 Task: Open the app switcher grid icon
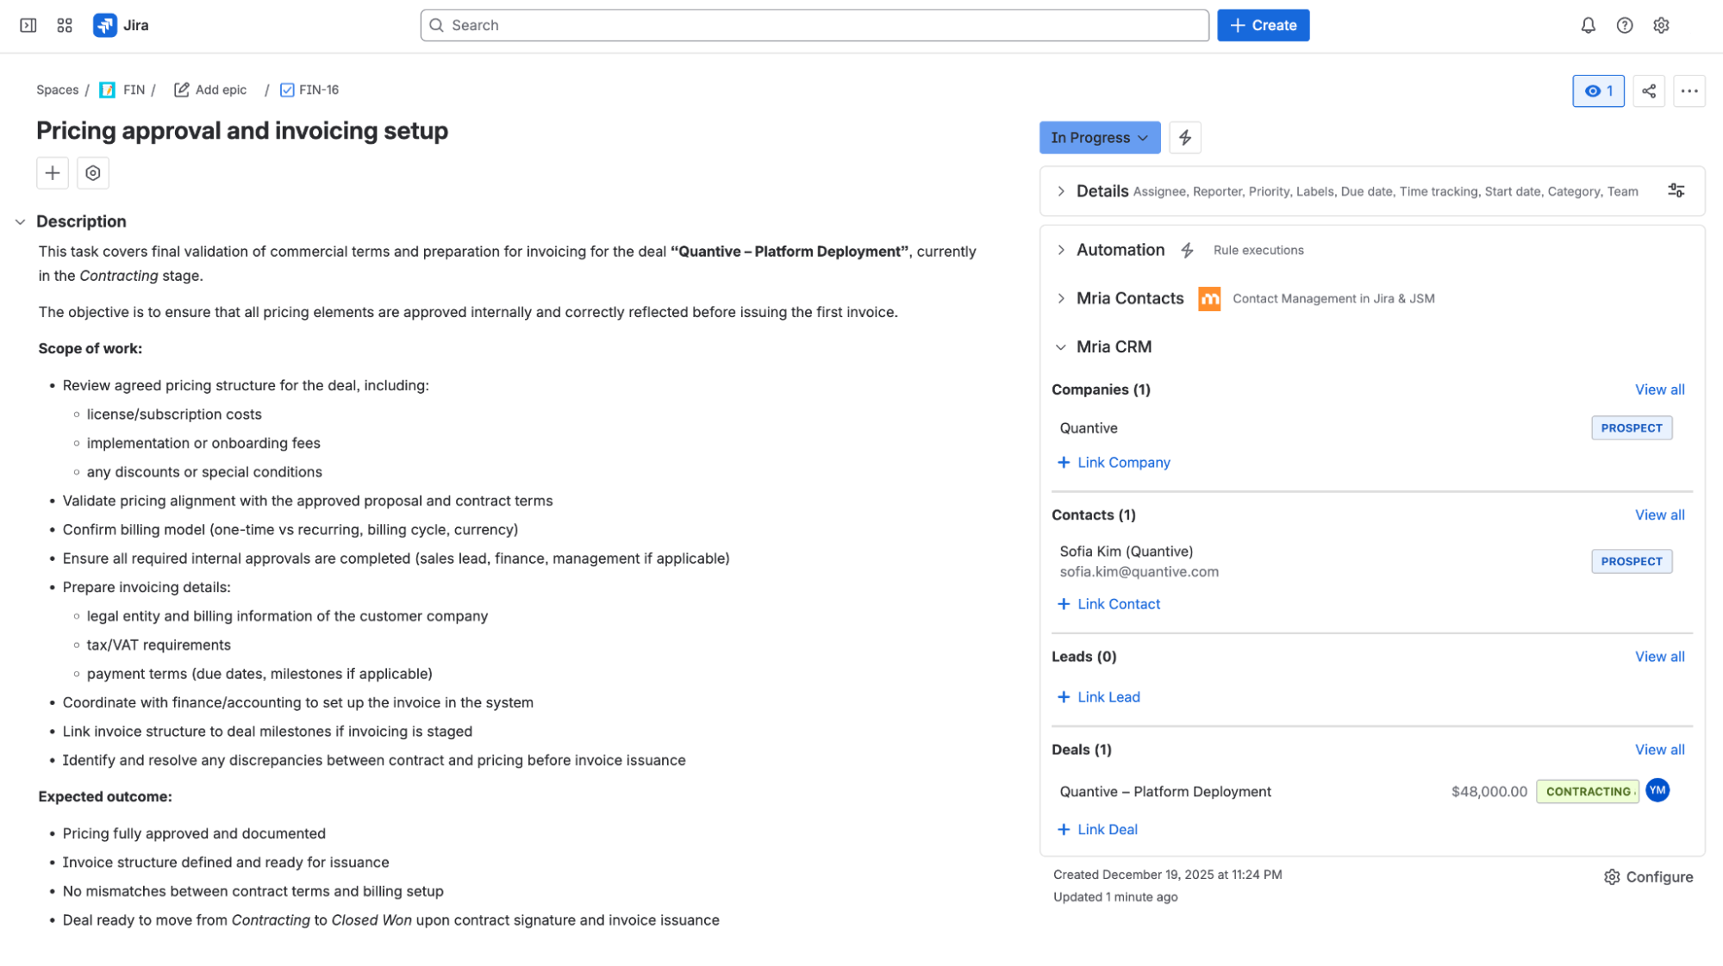click(65, 25)
